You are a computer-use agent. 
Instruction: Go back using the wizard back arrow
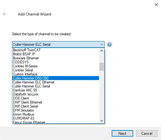click(5, 14)
